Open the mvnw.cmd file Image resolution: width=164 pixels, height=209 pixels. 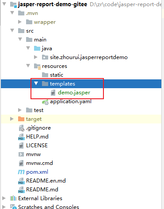(39, 163)
